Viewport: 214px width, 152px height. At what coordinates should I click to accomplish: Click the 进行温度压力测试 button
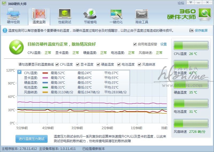click(32, 139)
